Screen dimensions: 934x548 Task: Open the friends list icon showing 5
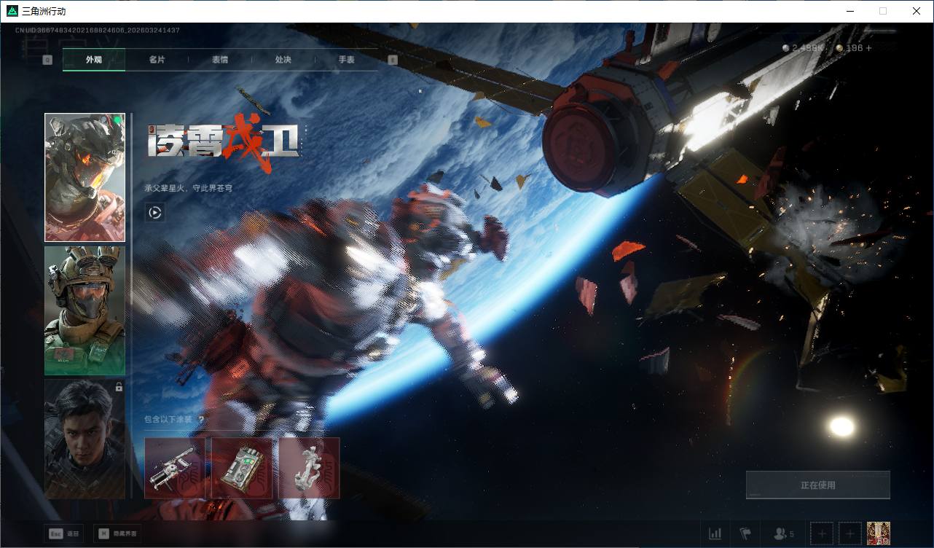pos(784,534)
